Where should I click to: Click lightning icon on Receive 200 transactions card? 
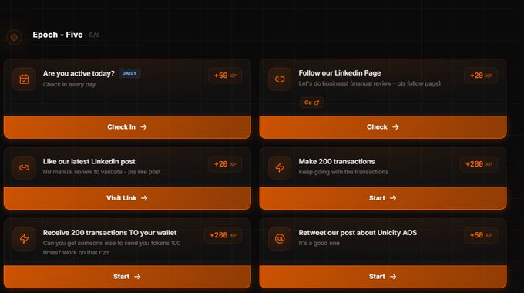[24, 239]
